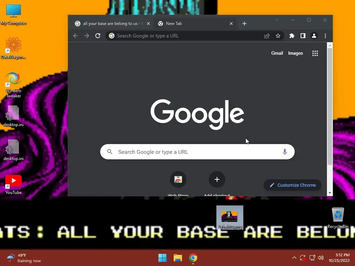Open File Explorer from the taskbar
This screenshot has height=266, width=355.
178,258
